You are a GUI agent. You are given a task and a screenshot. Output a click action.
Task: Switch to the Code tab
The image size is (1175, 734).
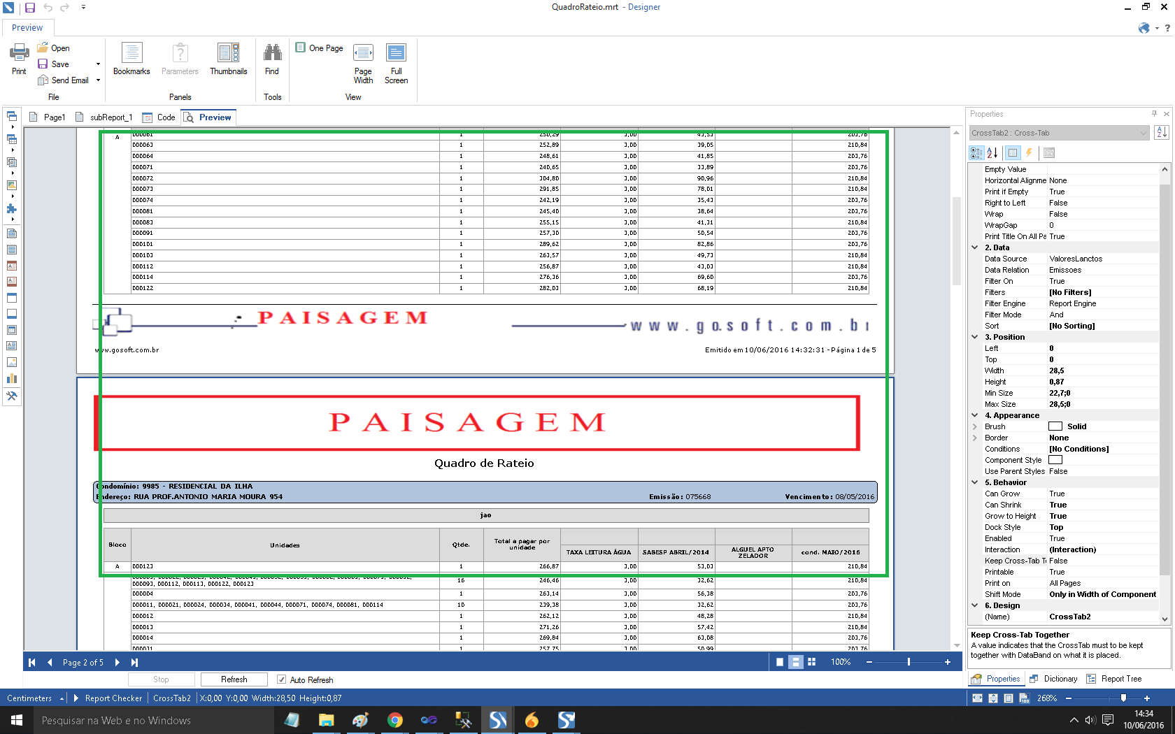coord(159,117)
